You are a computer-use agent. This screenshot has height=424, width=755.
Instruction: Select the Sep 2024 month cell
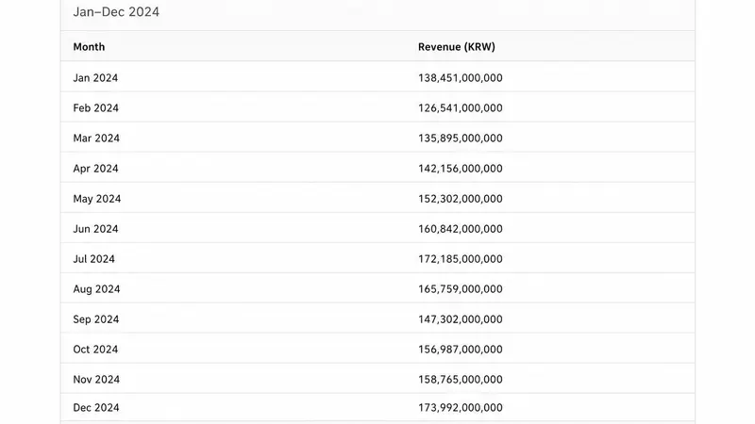[96, 319]
